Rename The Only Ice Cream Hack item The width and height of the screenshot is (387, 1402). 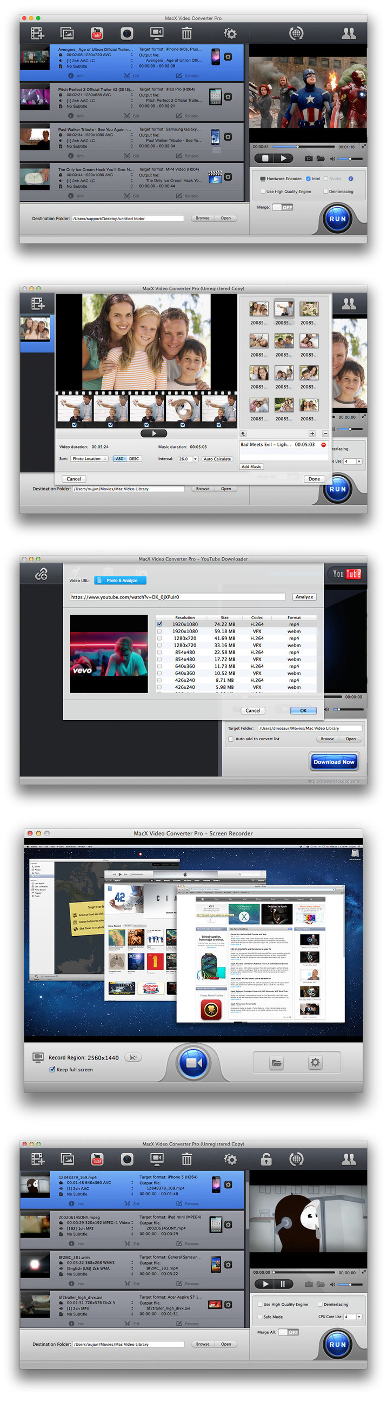point(188,196)
